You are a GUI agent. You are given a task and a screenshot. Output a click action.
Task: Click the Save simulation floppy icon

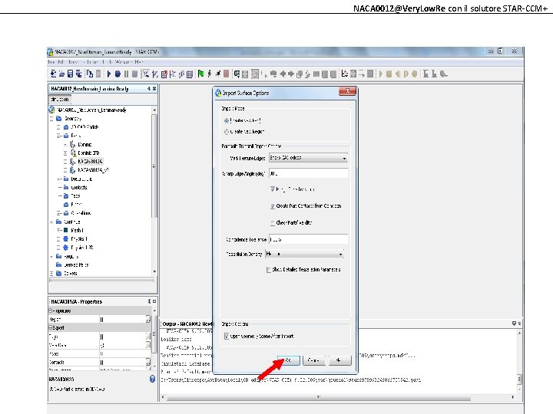coord(70,74)
